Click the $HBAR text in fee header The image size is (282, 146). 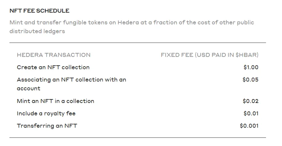(x=247, y=55)
